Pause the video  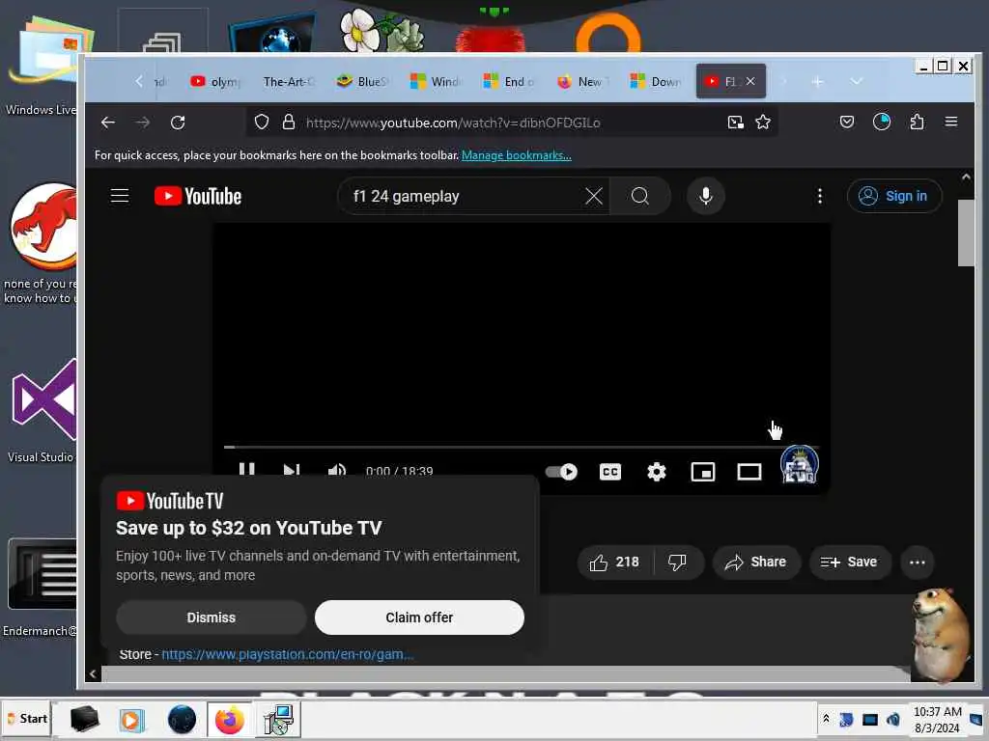246,470
